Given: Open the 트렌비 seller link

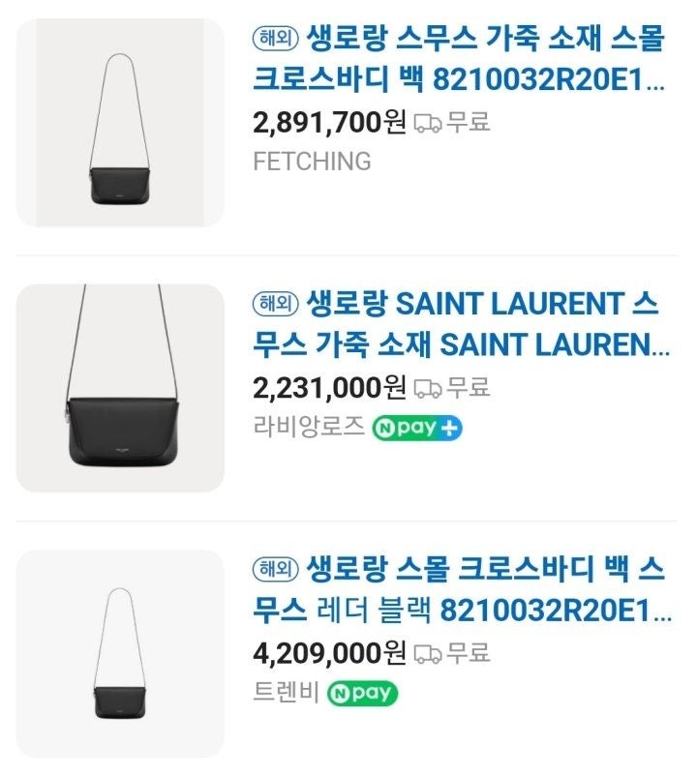Looking at the screenshot, I should click(287, 692).
